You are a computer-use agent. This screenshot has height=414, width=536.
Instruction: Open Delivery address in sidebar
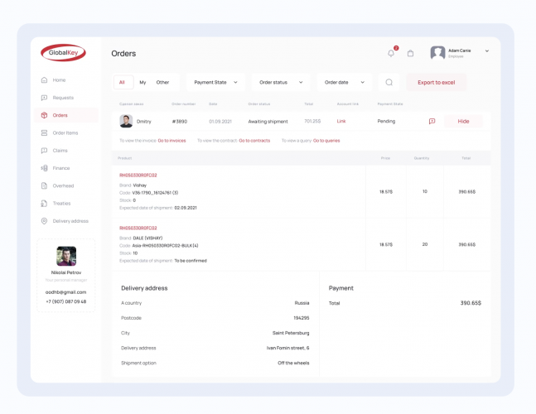tap(70, 221)
